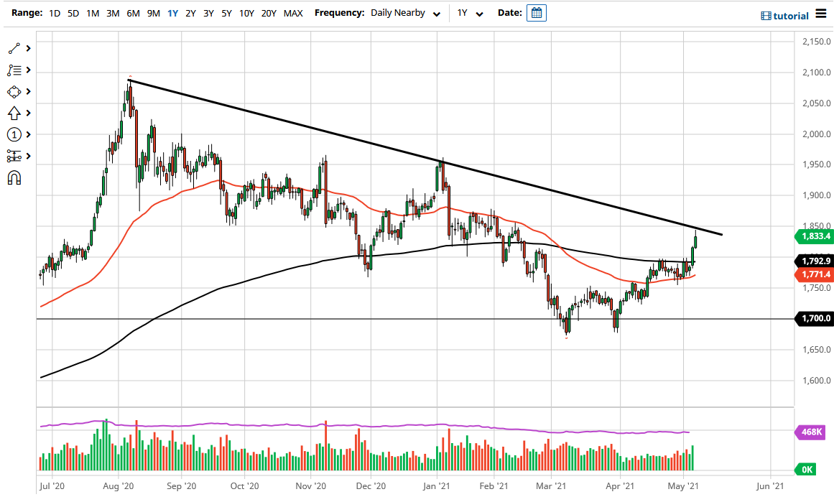The width and height of the screenshot is (834, 502).
Task: Set range to 3Y
Action: click(x=208, y=14)
